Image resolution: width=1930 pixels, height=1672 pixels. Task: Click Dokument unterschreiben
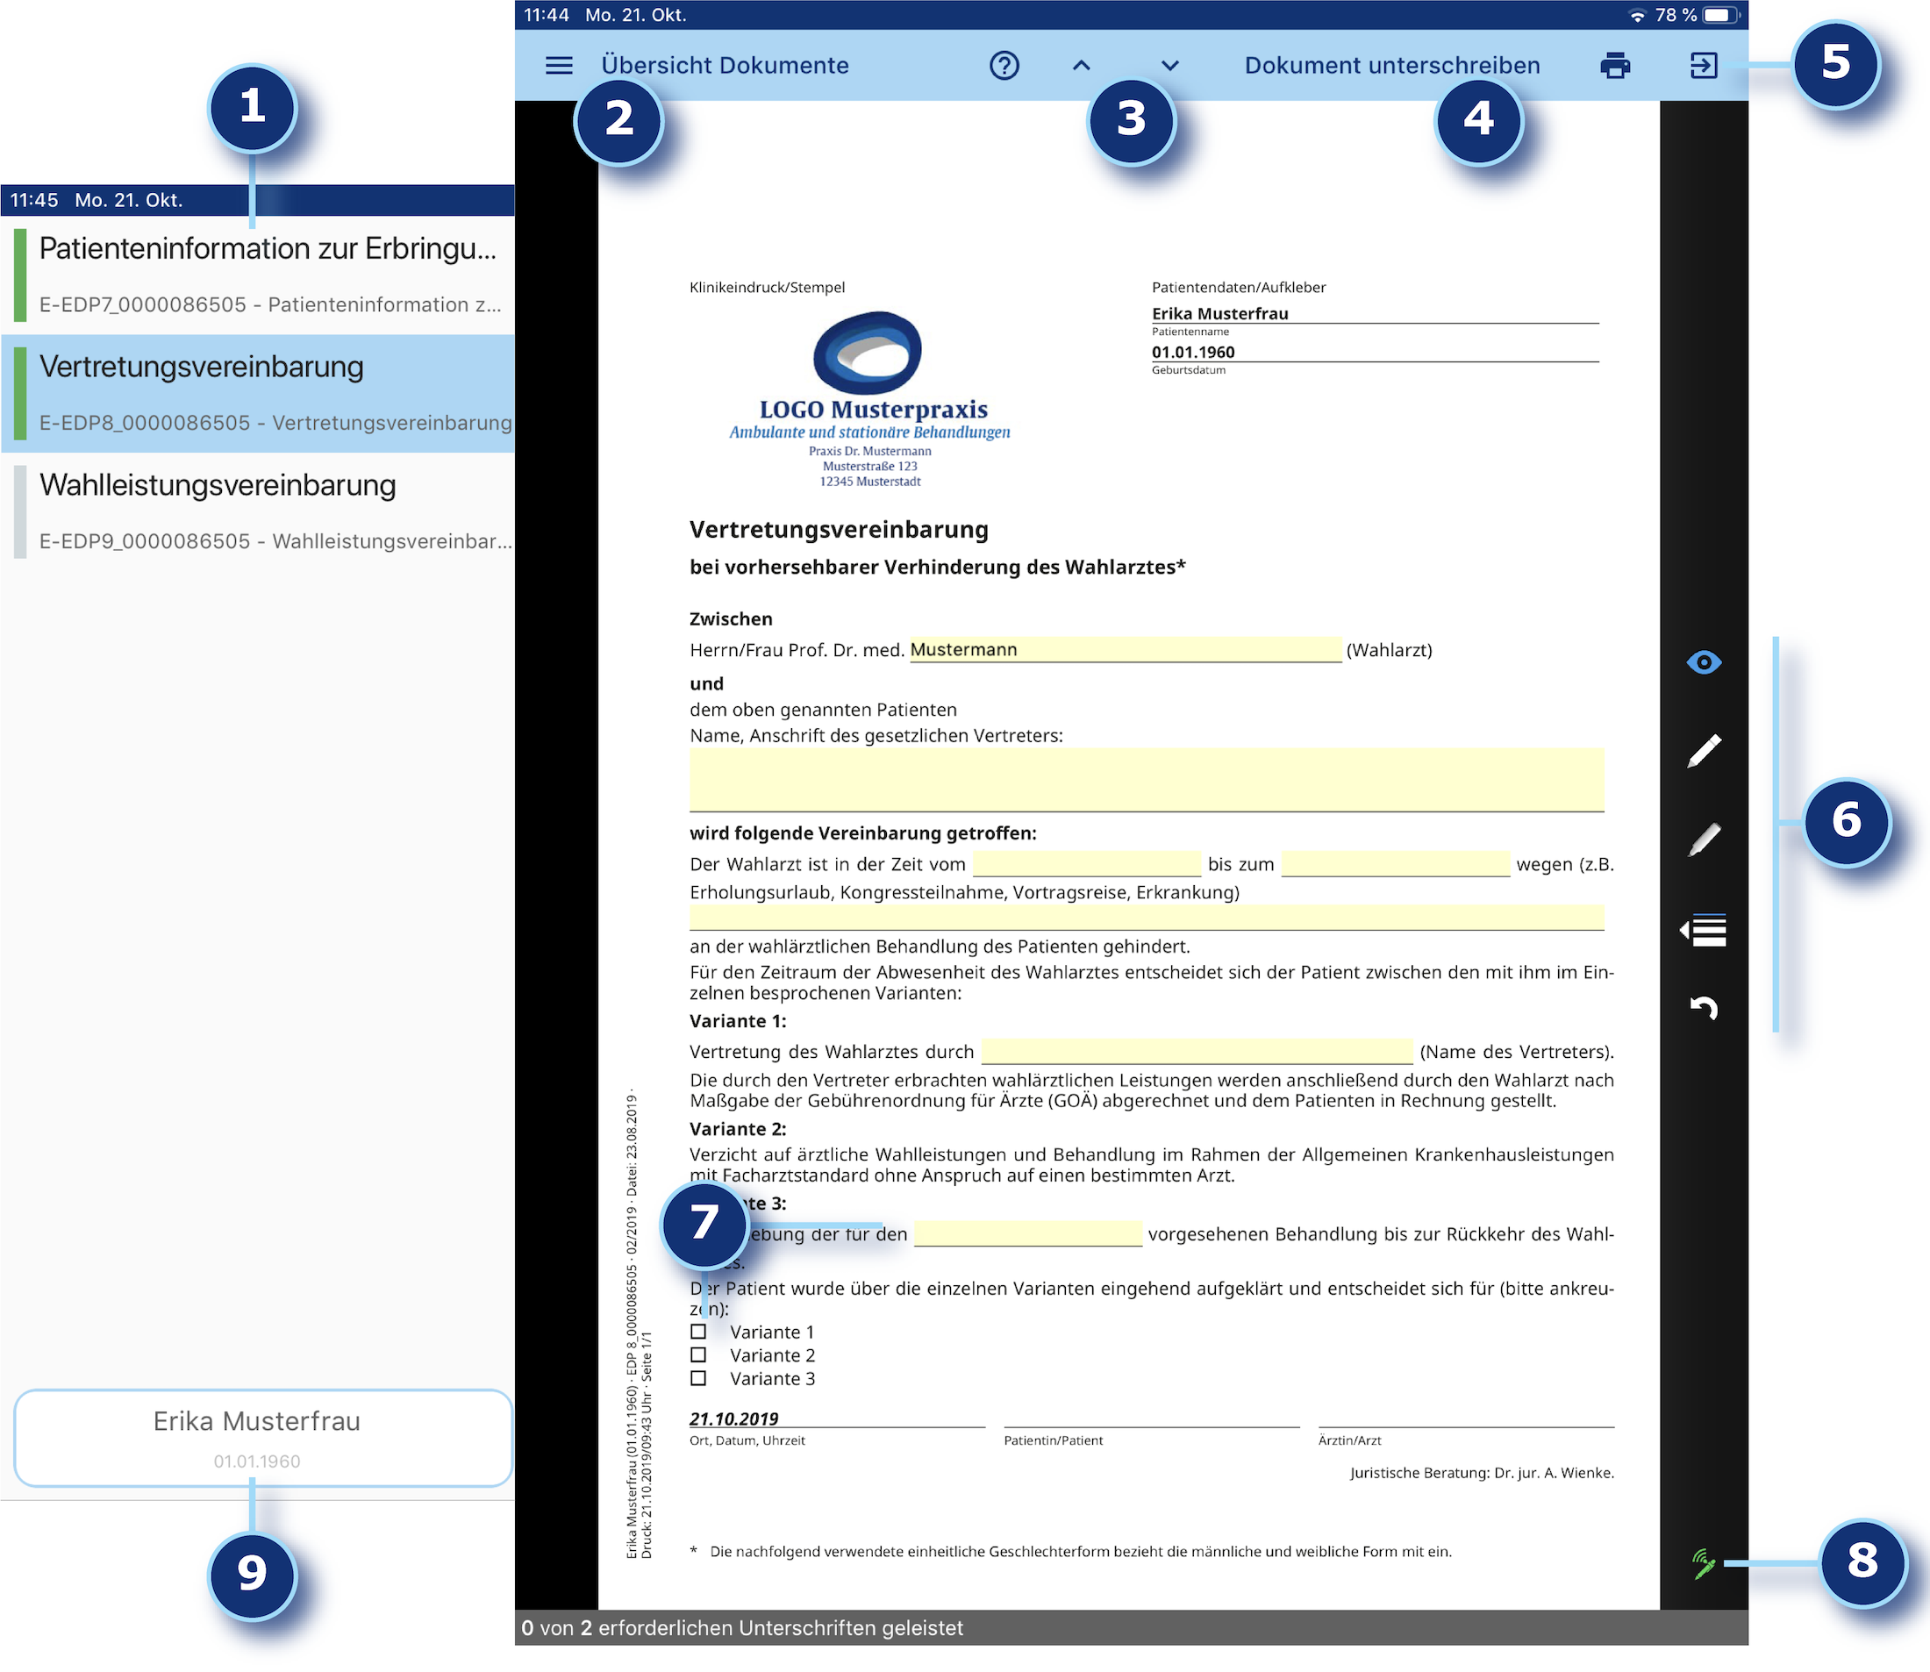(1391, 65)
